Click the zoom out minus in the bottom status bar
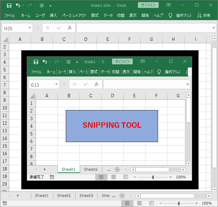 pyautogui.click(x=160, y=203)
